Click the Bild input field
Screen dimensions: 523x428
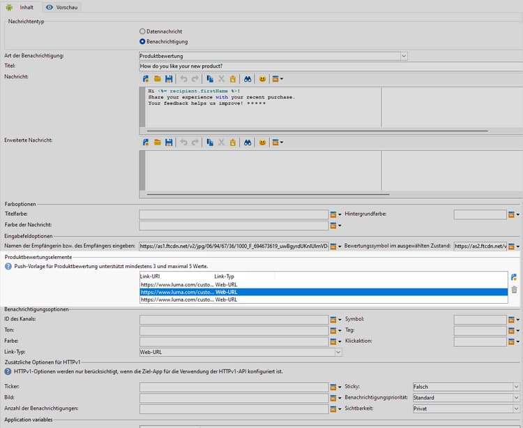pyautogui.click(x=234, y=398)
